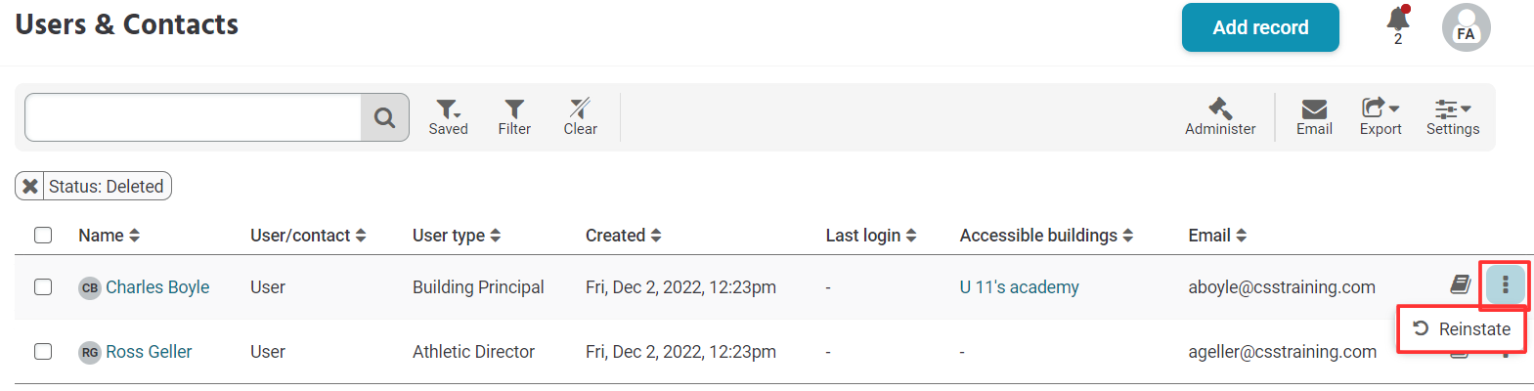The height and width of the screenshot is (391, 1534).
Task: Click the search magnifier icon
Action: point(384,118)
